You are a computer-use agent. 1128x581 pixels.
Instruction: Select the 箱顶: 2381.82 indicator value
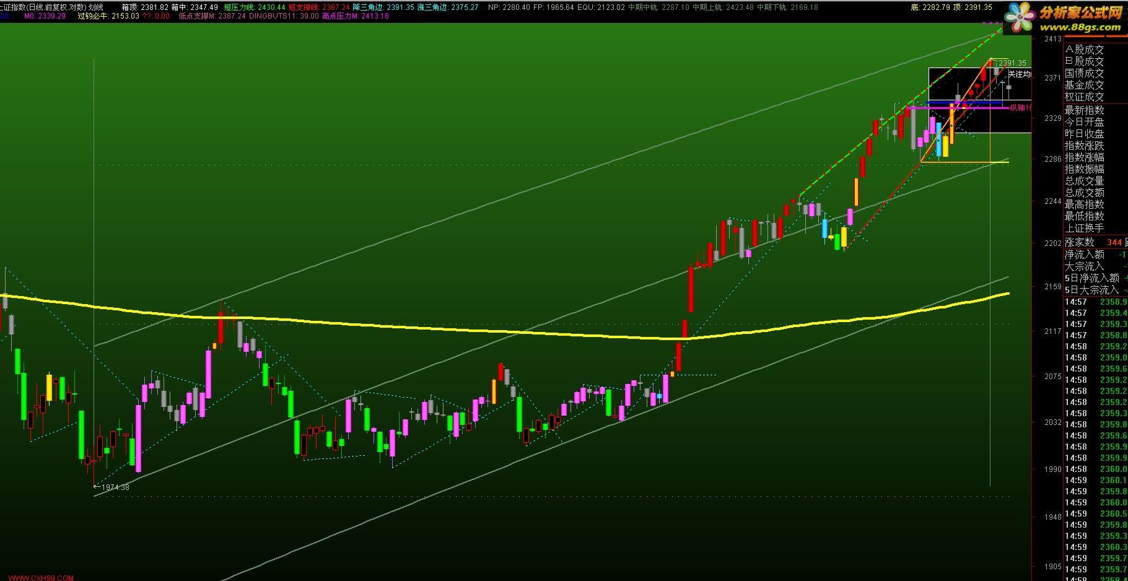145,7
